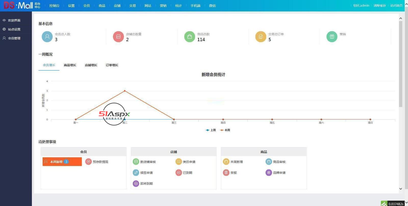The height and width of the screenshot is (206, 408).
Task: Click the 新店铺审核 green icon
Action: [x=136, y=161]
